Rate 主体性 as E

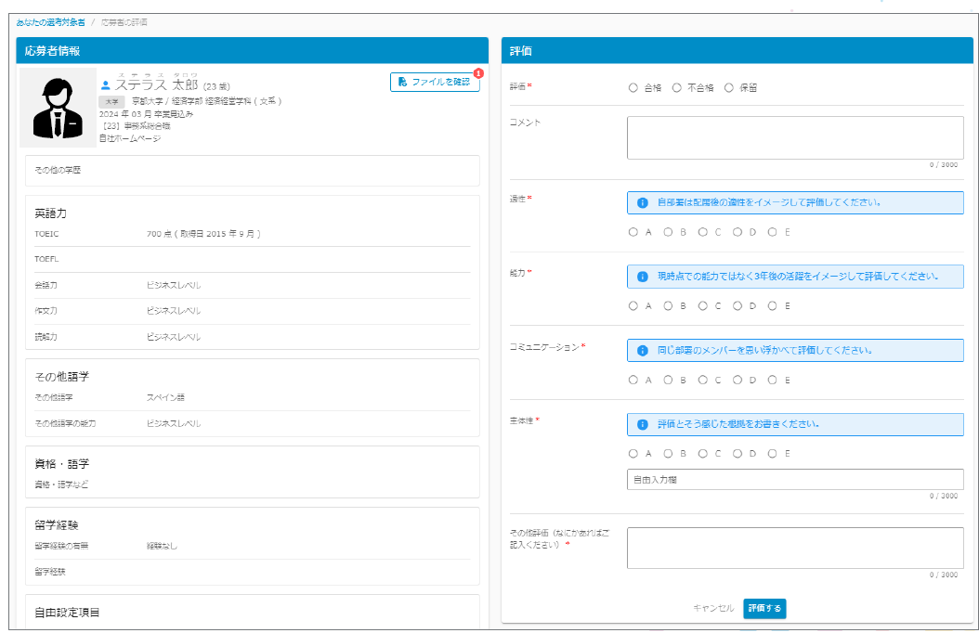(x=773, y=454)
